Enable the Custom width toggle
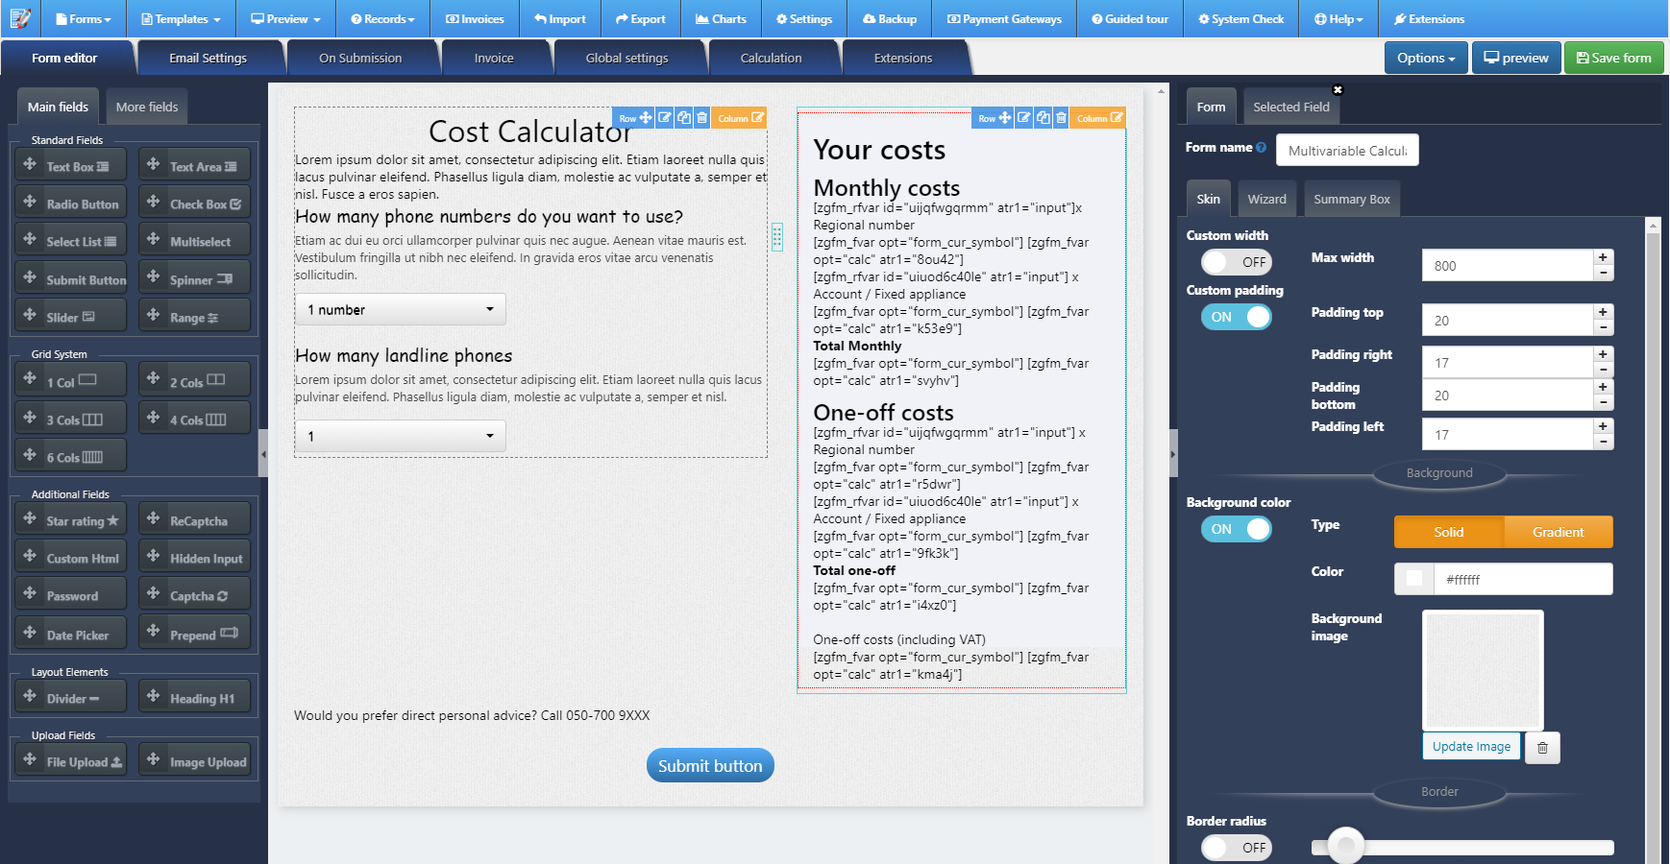The image size is (1670, 864). pos(1236,261)
